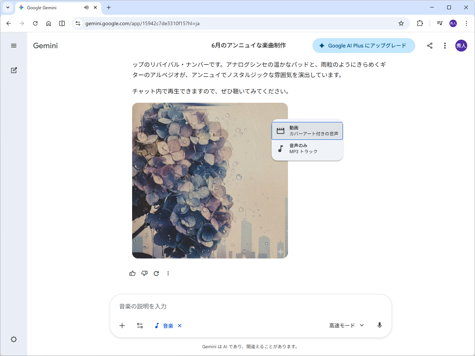Expand the 高速モード mode selector
Screen dimensions: 475x356
[x=345, y=325]
